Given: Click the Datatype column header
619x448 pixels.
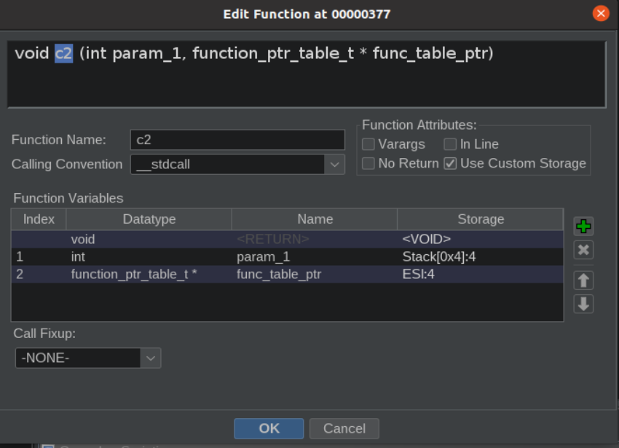Looking at the screenshot, I should (149, 219).
